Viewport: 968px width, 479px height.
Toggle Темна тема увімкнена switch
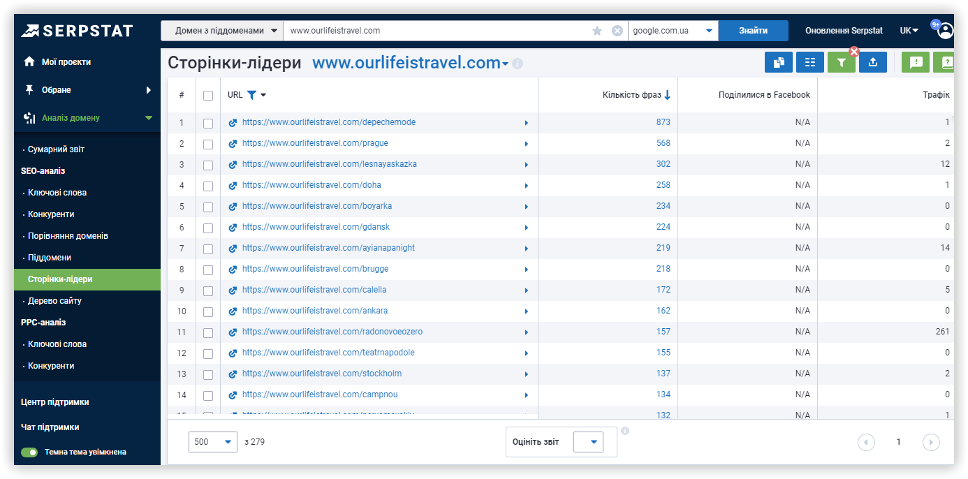click(29, 452)
